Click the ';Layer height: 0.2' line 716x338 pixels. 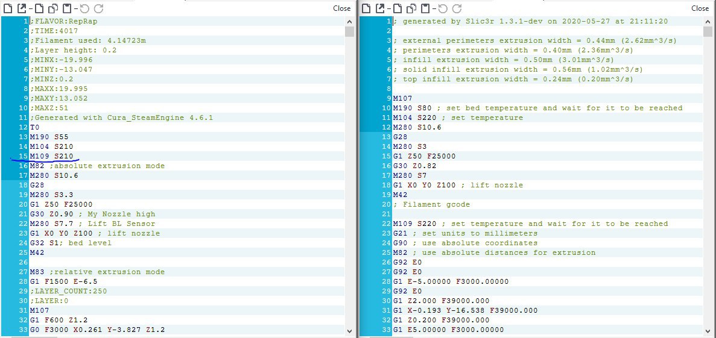click(x=74, y=50)
